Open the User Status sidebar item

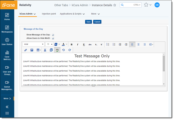pyautogui.click(x=7, y=41)
